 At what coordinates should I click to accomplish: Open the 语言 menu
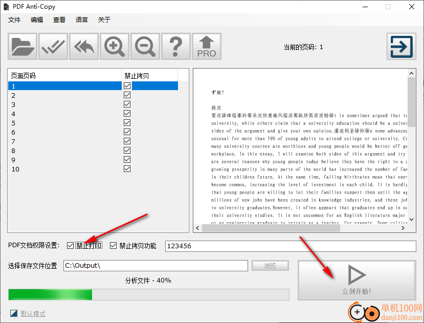pos(82,20)
